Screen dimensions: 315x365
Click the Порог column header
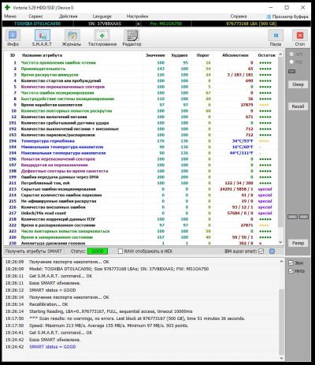pos(203,55)
